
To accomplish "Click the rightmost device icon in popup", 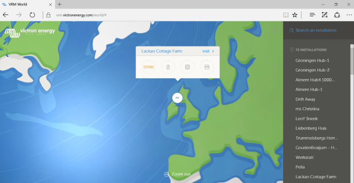I will [x=207, y=67].
